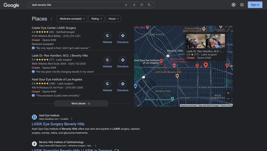Image resolution: width=267 pixels, height=151 pixels.
Task: Expand the Rating filter dropdown
Action: (96, 19)
